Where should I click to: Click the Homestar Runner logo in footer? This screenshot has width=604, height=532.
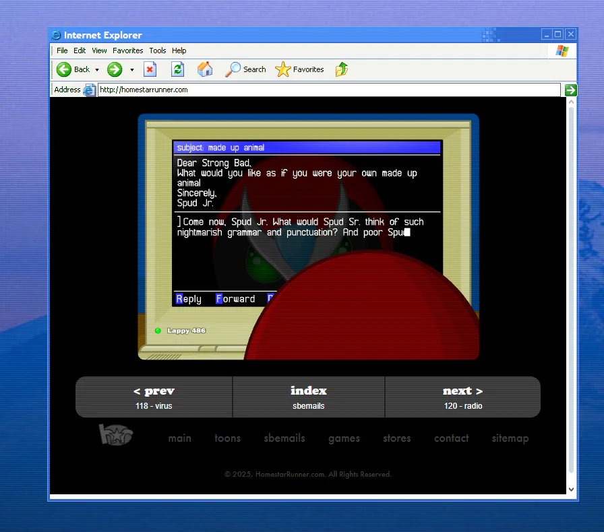tap(116, 434)
